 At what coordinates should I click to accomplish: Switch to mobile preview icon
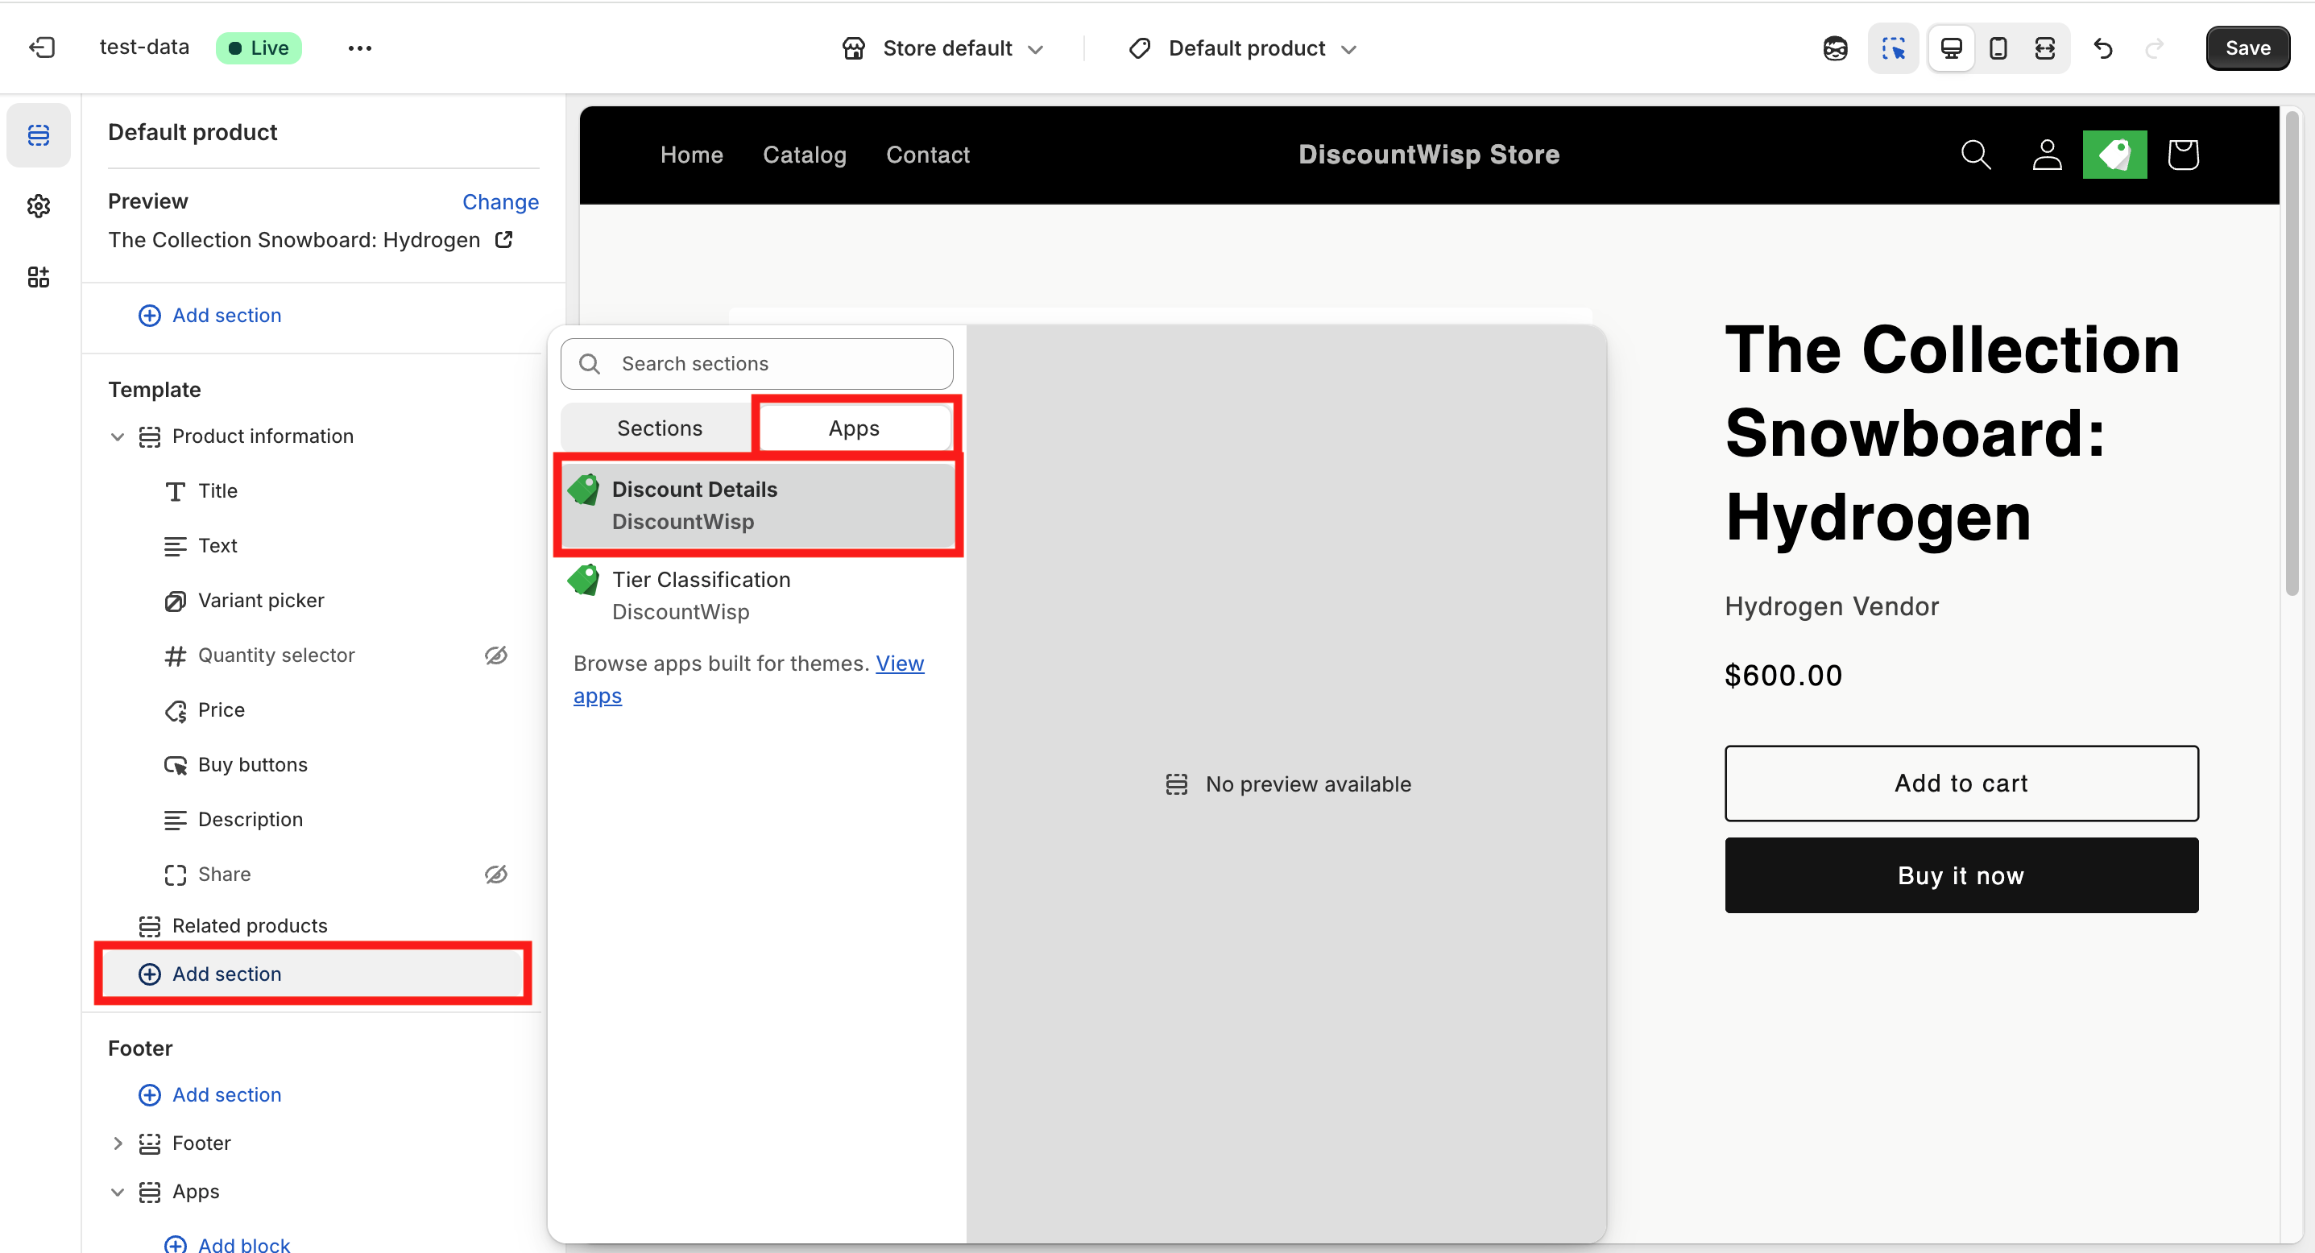click(x=1998, y=48)
